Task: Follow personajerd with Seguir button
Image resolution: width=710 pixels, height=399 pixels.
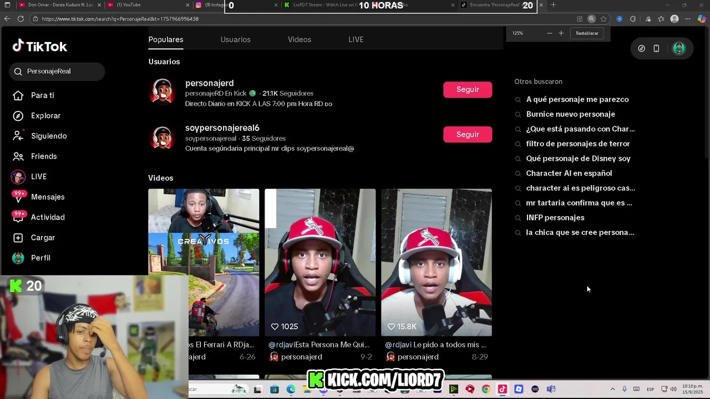Action: pos(468,90)
